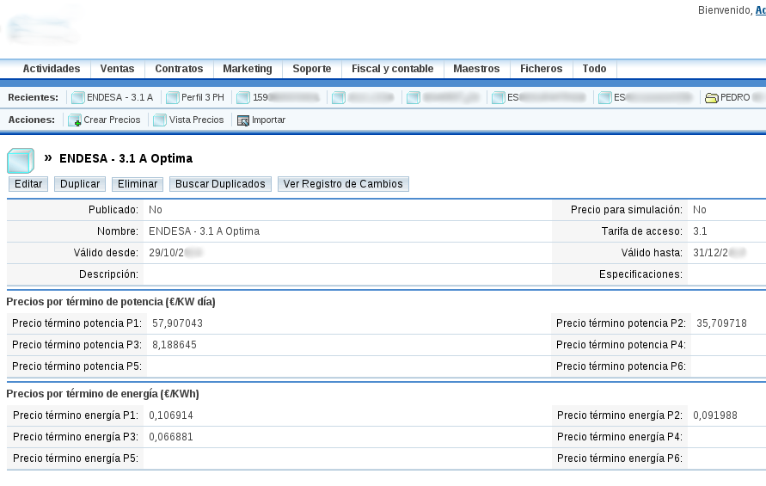This screenshot has height=486, width=766.
Task: Open Ver Registro de Cambios
Action: pos(343,184)
